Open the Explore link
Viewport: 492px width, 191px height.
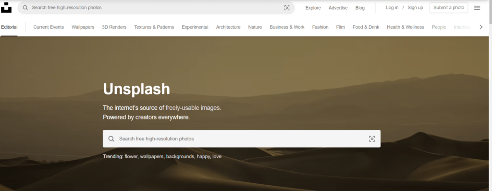tap(313, 8)
